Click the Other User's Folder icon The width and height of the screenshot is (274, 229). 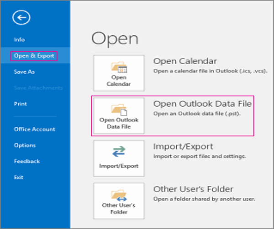pyautogui.click(x=119, y=194)
